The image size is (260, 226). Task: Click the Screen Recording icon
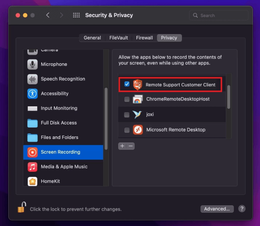click(x=32, y=152)
